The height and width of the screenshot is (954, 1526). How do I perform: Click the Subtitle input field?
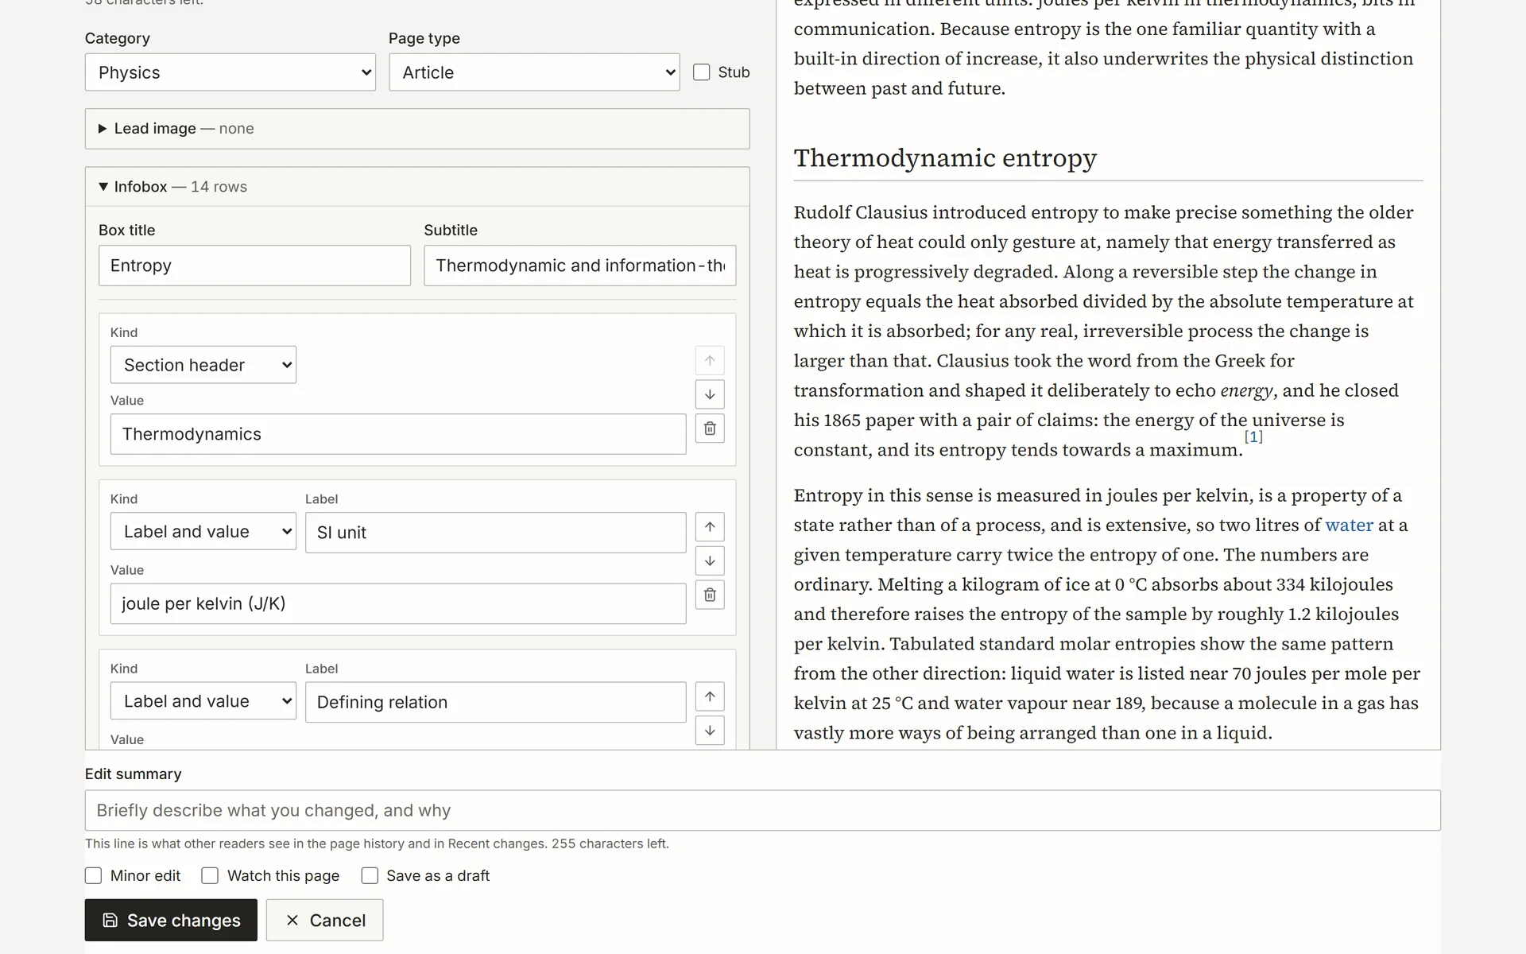point(580,266)
